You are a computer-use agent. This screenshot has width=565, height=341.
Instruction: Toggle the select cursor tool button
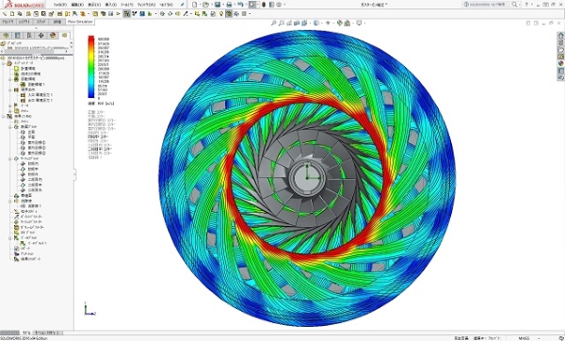(x=252, y=5)
